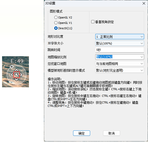Click the up arrow on the navigation compass
Viewport: 148px width, 142px height.
click(17, 70)
